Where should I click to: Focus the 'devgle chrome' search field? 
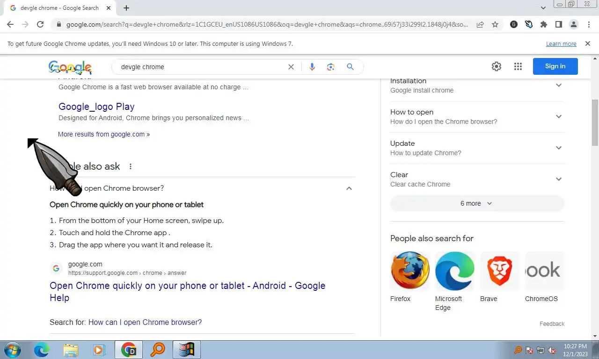coord(201,67)
